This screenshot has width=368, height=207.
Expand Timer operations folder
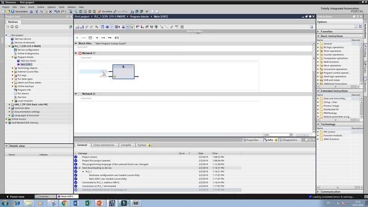[x=318, y=51]
